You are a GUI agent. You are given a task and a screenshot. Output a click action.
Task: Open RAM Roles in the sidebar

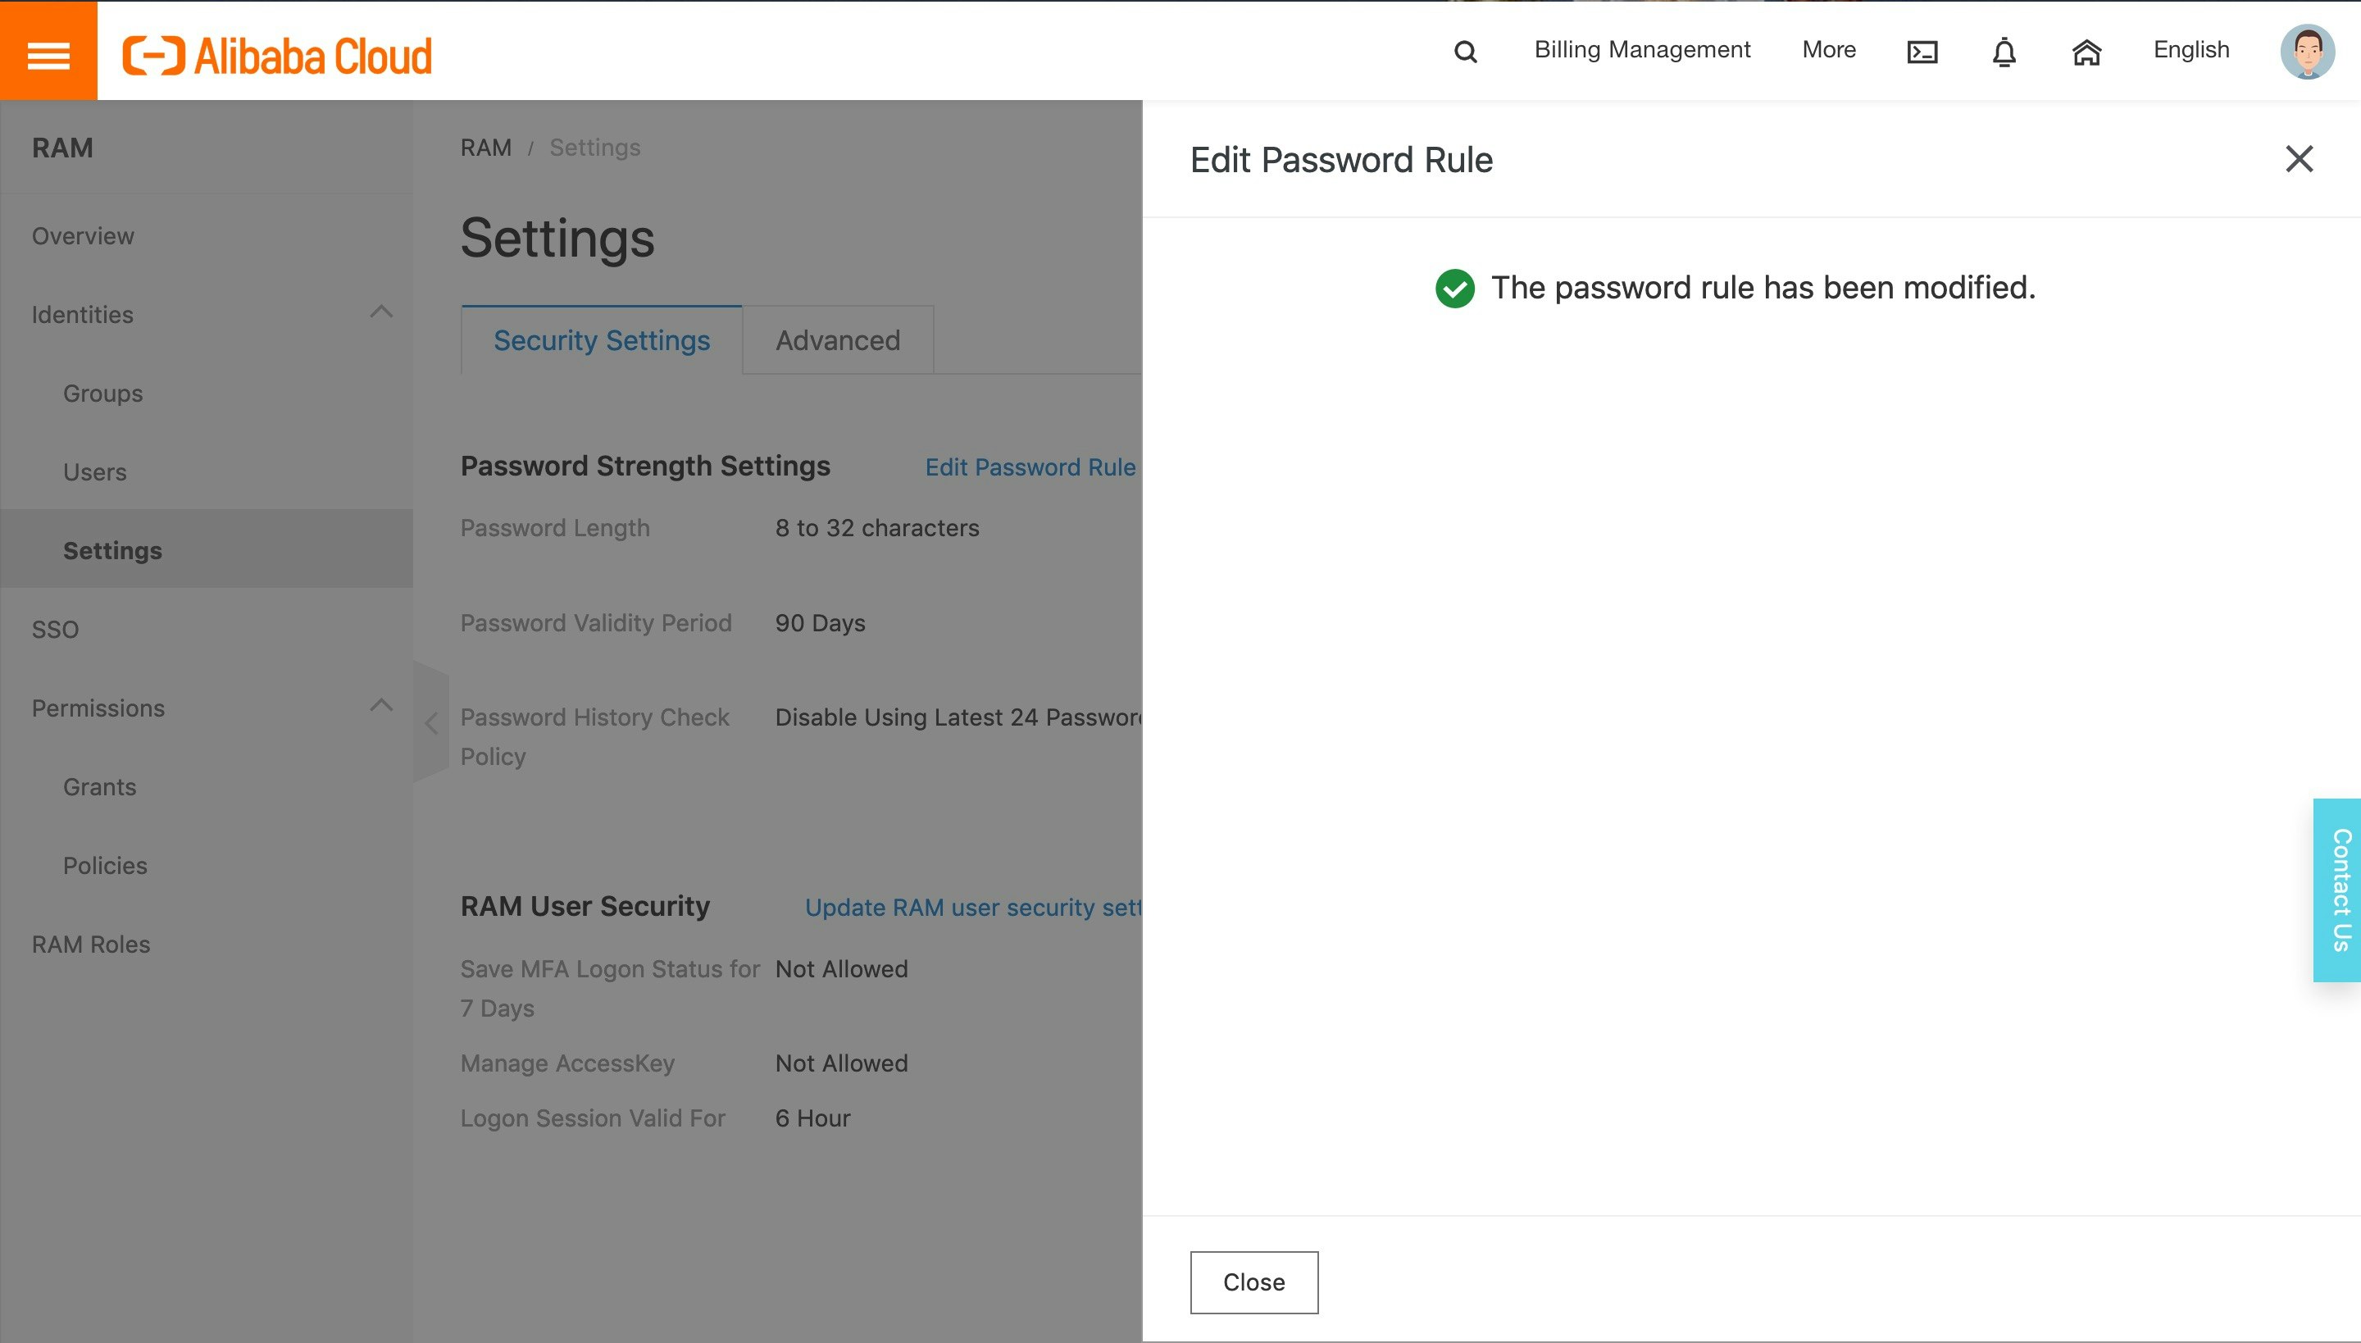[90, 945]
